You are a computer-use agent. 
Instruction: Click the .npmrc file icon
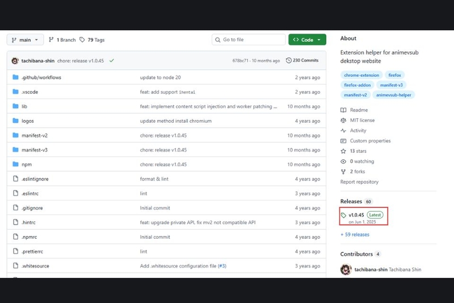[16, 236]
